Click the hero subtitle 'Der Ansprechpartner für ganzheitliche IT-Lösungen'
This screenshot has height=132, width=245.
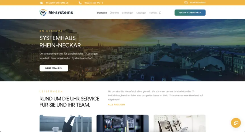(x=69, y=53)
